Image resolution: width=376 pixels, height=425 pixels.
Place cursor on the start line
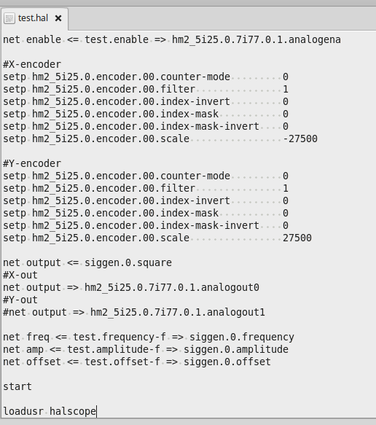coord(17,387)
